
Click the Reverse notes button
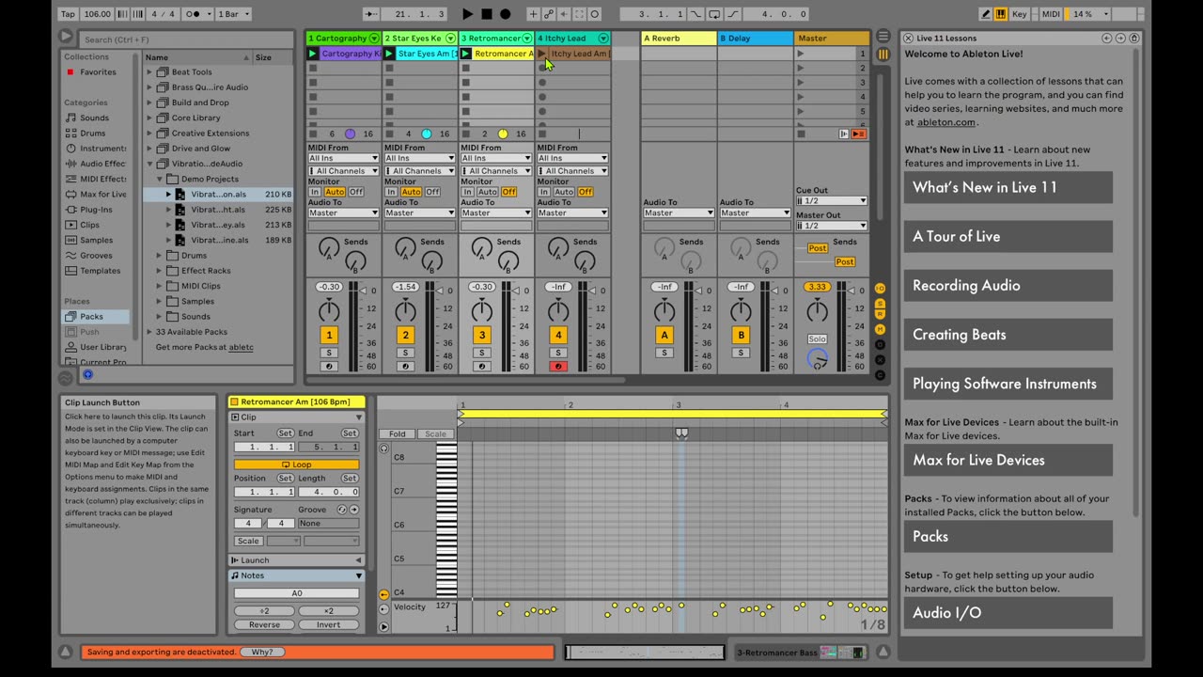coord(264,624)
